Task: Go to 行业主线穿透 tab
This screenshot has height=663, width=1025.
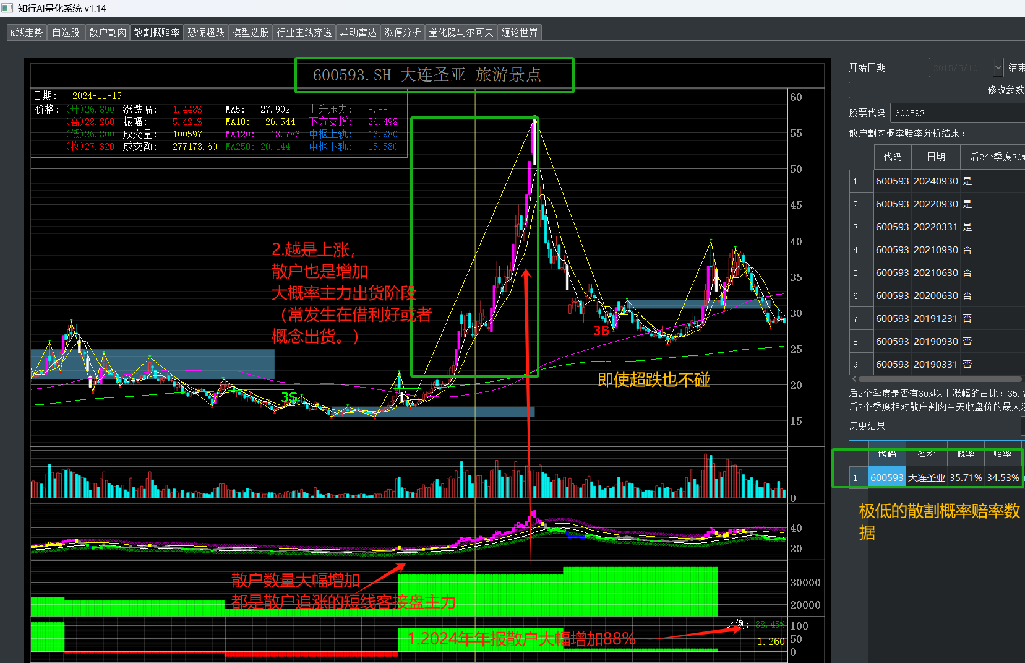Action: coord(304,32)
